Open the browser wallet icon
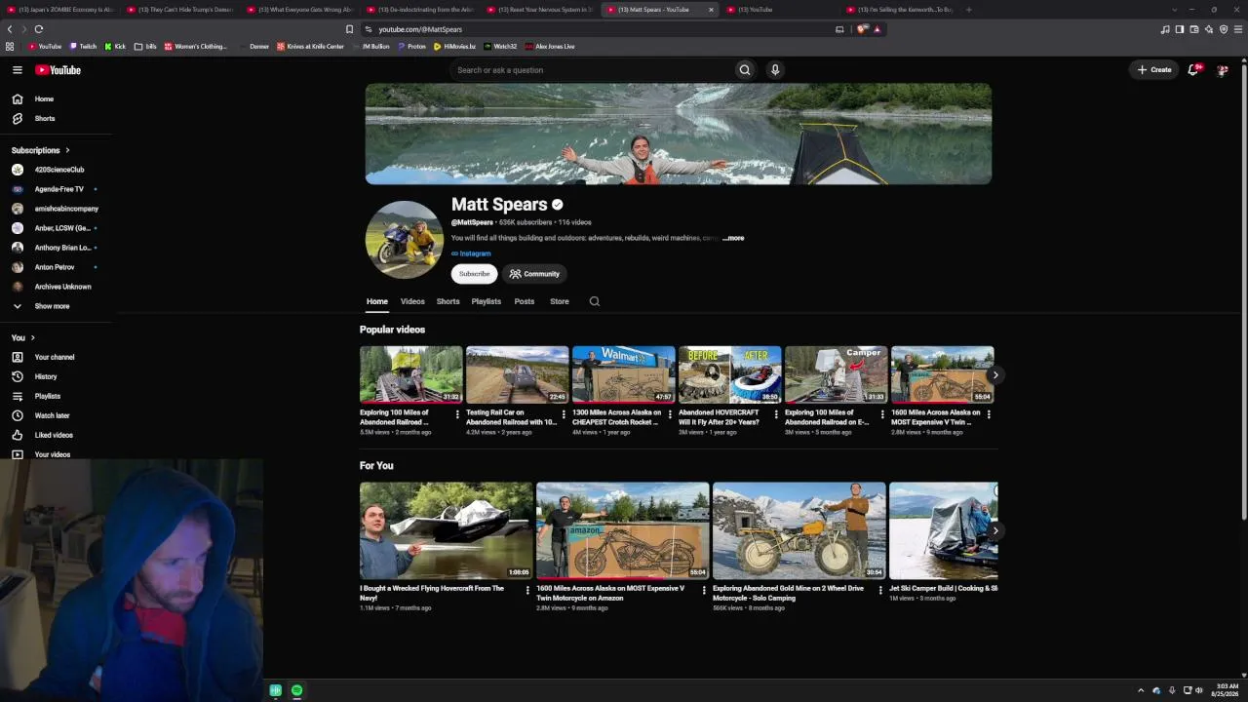Screen dimensions: 1248x702 point(1194,29)
